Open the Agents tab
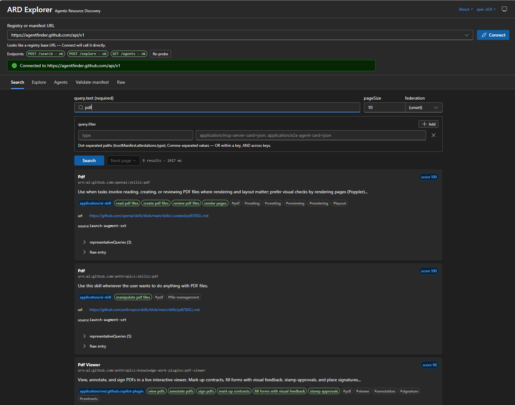Image resolution: width=515 pixels, height=405 pixels. point(61,82)
